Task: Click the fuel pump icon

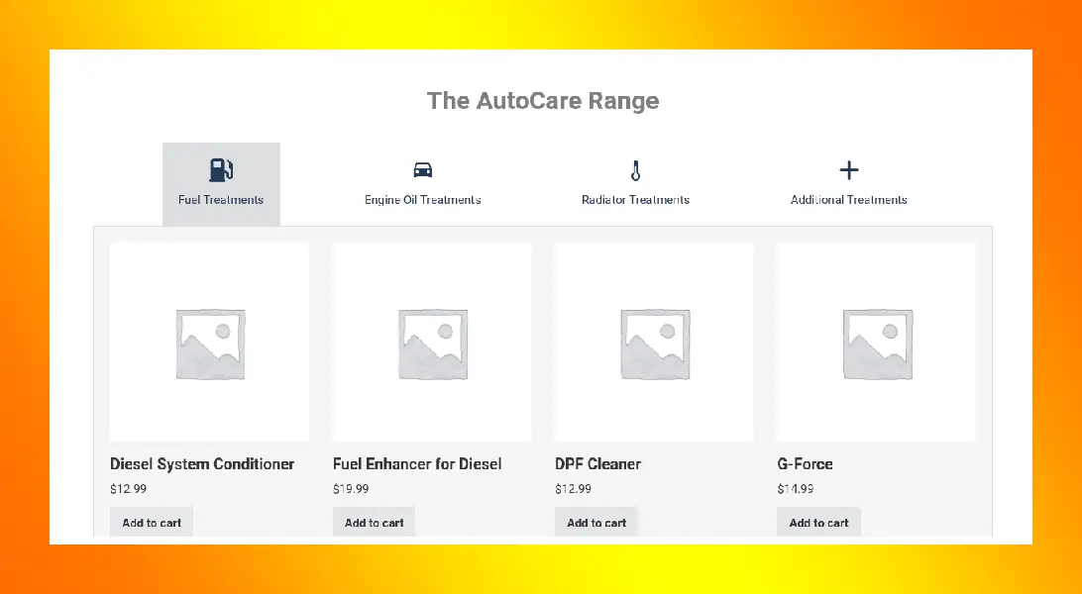Action: pos(221,169)
